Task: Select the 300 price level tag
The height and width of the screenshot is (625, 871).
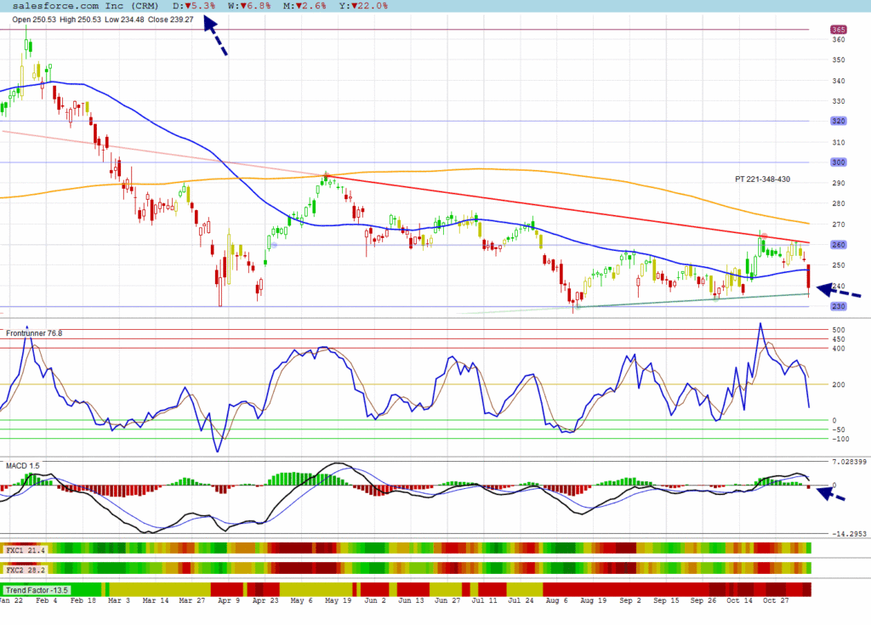Action: pyautogui.click(x=838, y=162)
